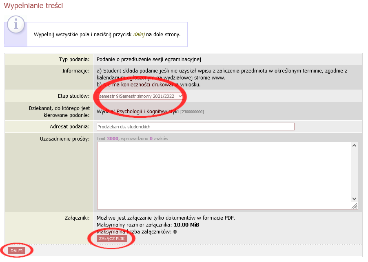Screen dimensions: 368x262
Task: Click the resize handle of the justification textarea
Action: [355, 206]
